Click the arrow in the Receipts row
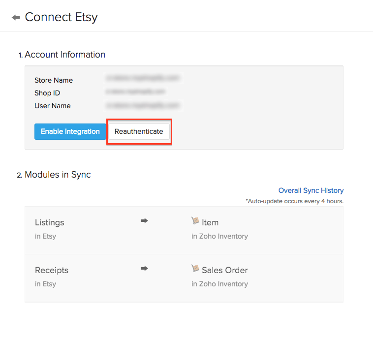Screen dimensions: 373x339 (144, 269)
